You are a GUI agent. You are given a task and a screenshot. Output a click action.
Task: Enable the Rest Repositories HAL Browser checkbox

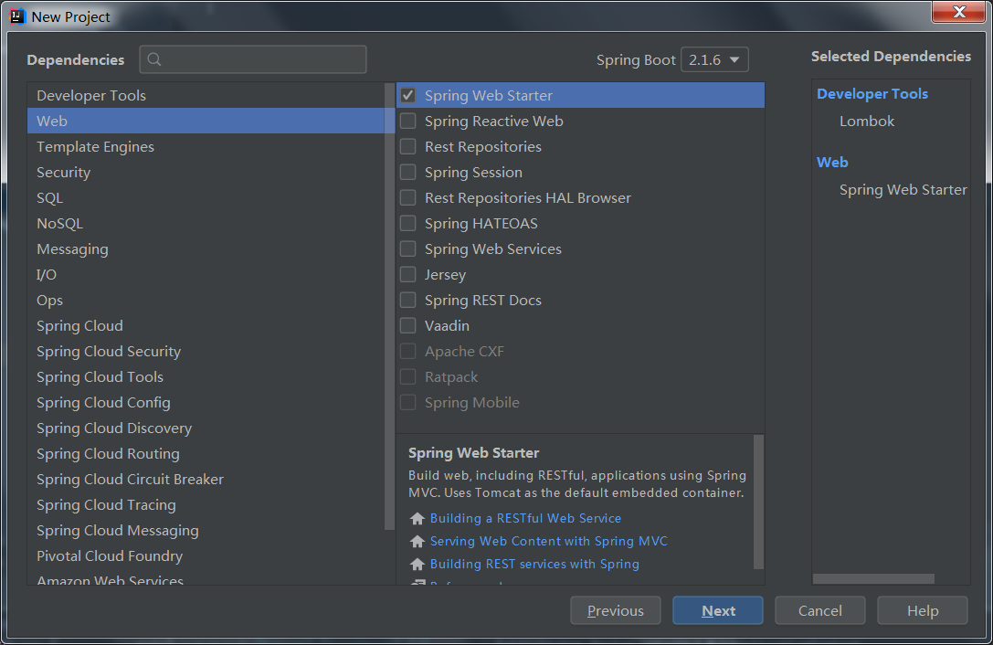tap(407, 197)
